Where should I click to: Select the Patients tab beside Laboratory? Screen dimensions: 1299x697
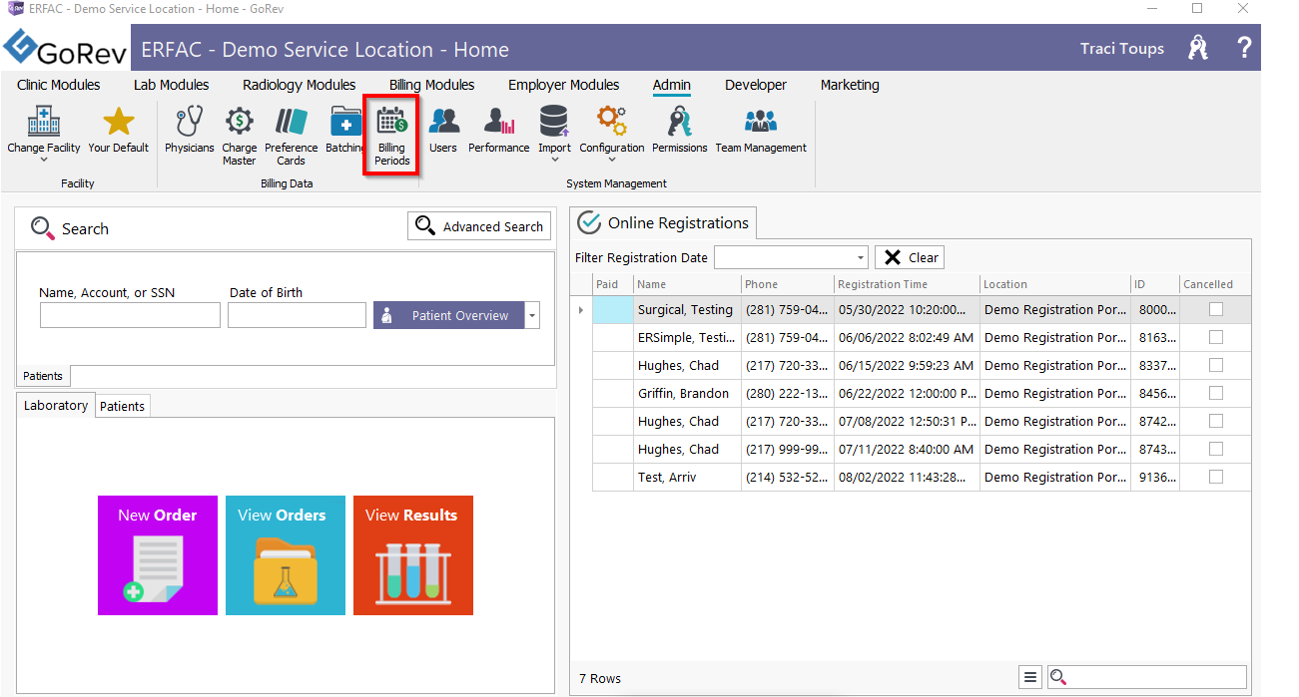point(122,406)
